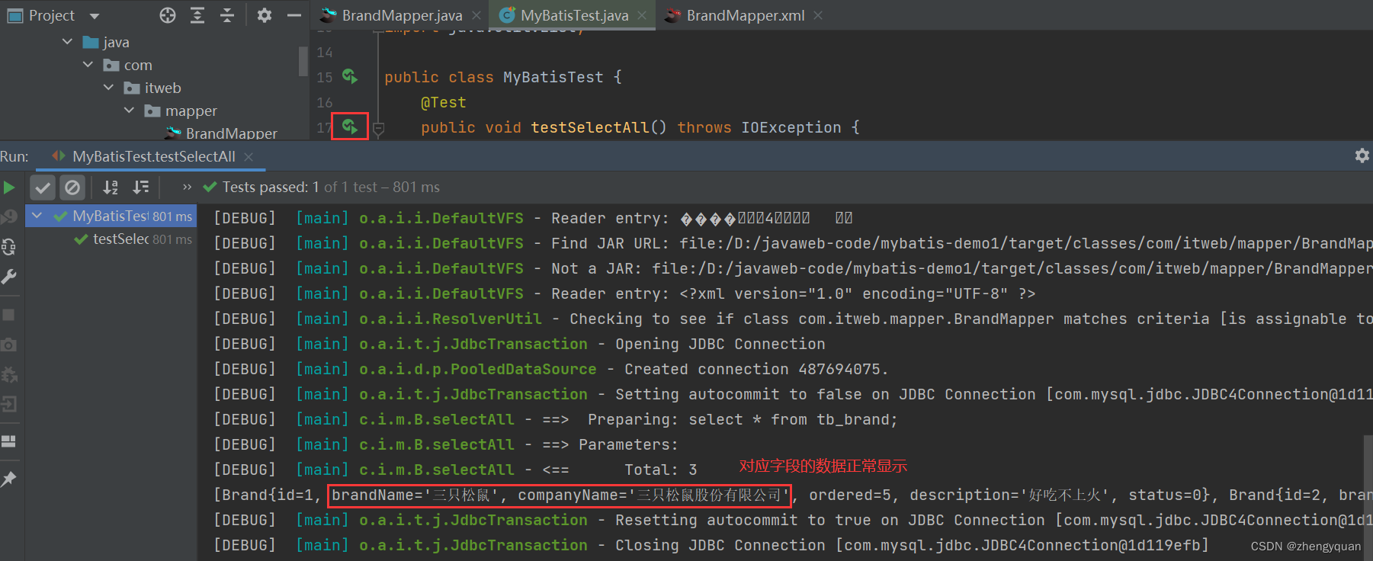1373x561 pixels.
Task: Click Rerun Failed Tests icon
Action: 9,216
